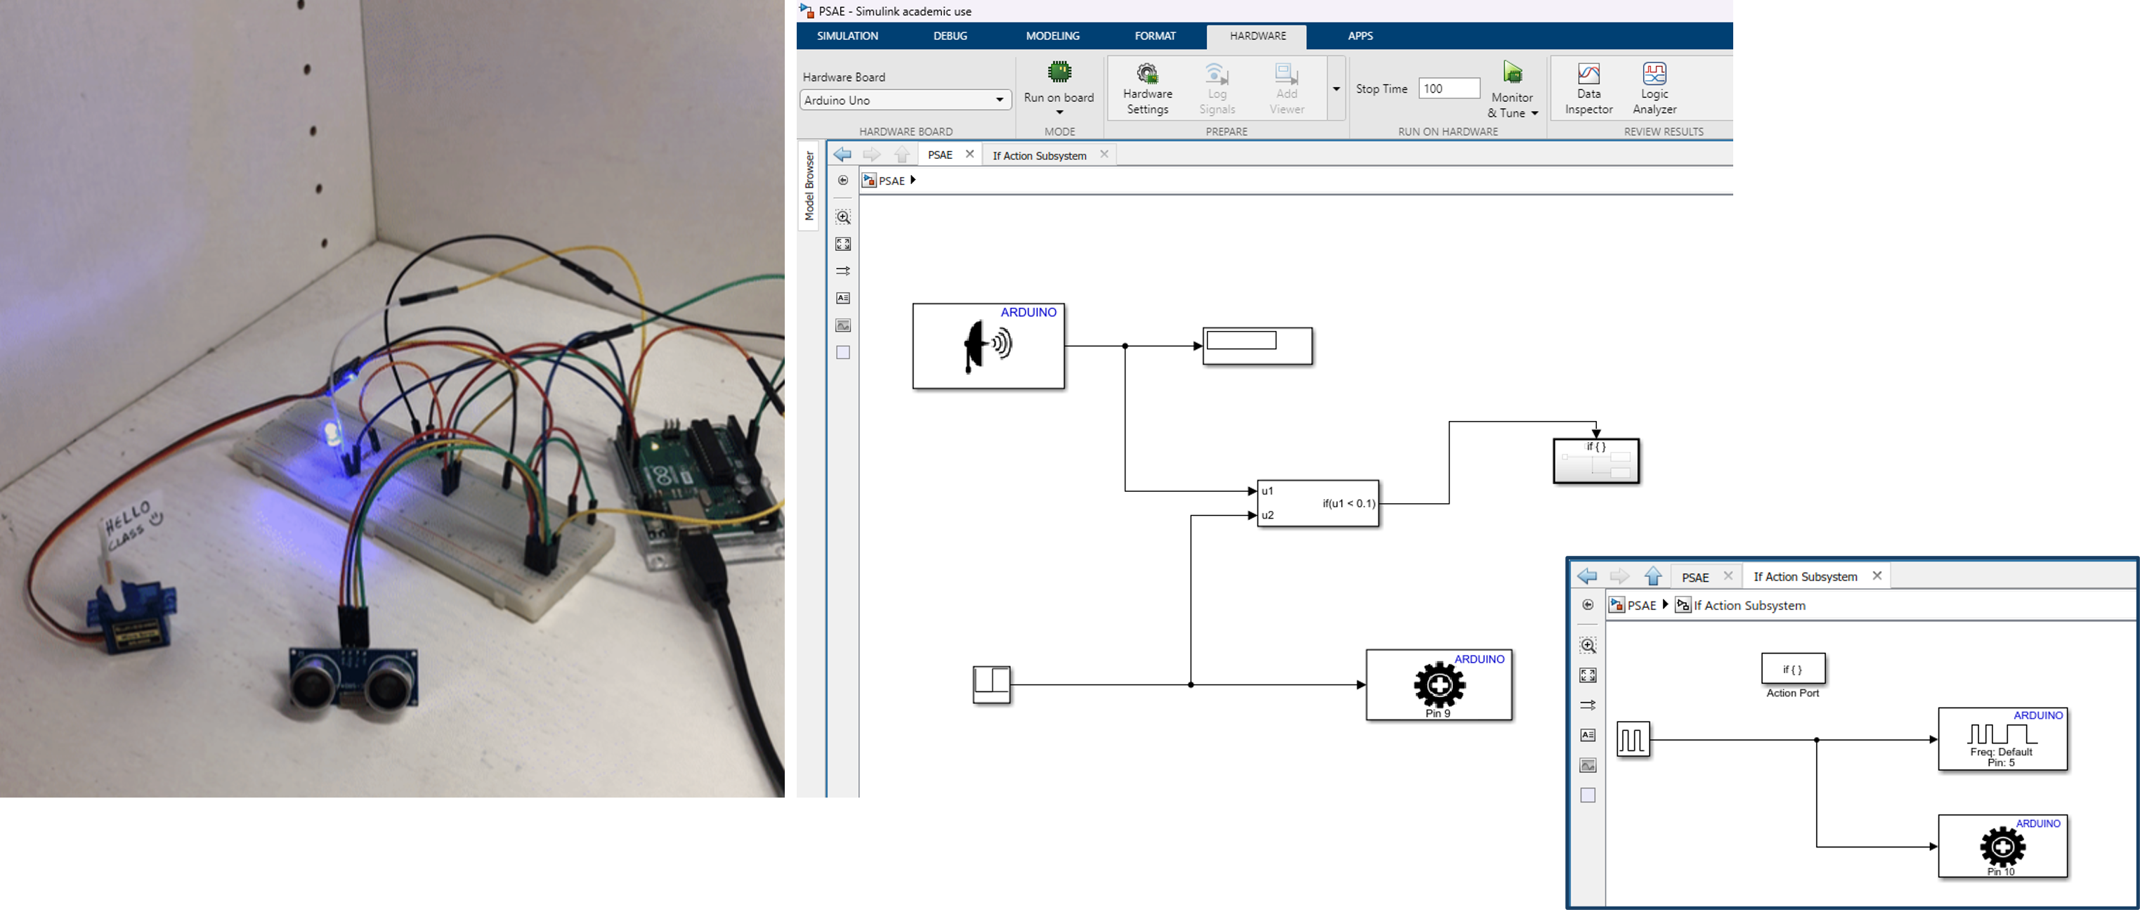Open the APPS ribbon tab
The image size is (2140, 910).
[x=1360, y=36]
